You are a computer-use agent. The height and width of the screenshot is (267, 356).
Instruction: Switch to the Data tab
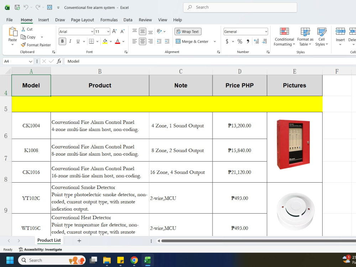(128, 20)
